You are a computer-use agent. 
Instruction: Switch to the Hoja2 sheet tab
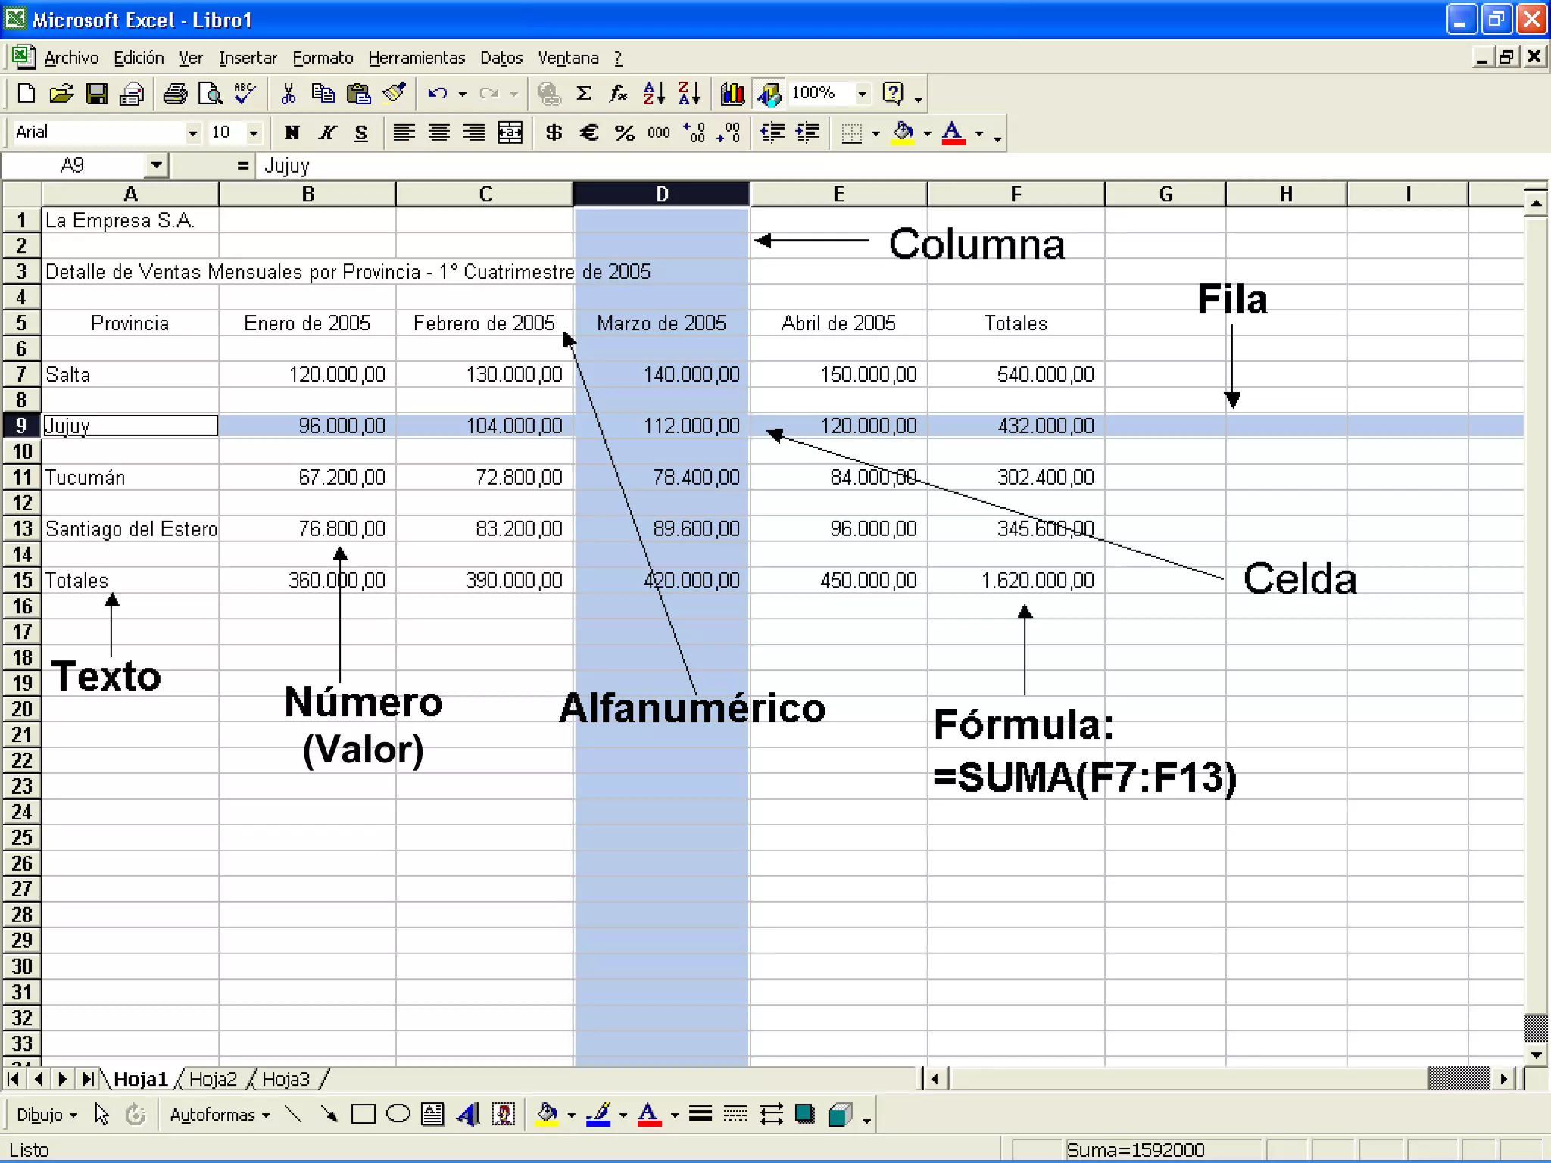pos(213,1079)
